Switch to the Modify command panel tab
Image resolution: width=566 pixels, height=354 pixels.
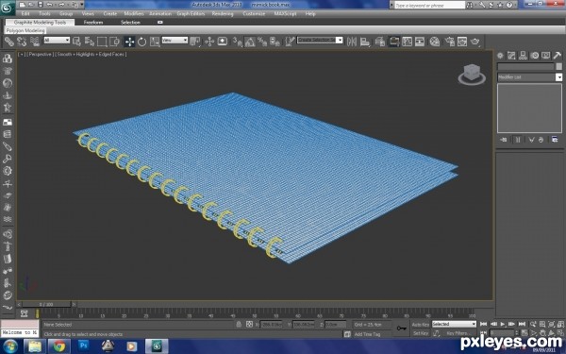point(511,56)
